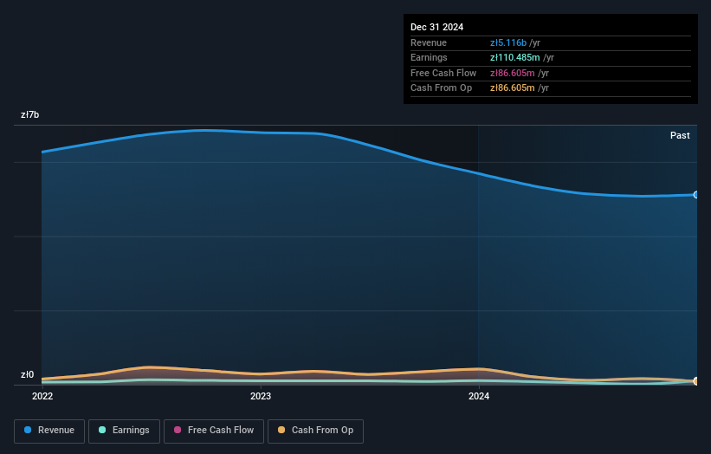Click the 2024 x-axis label
Image resolution: width=711 pixels, height=454 pixels.
point(479,397)
